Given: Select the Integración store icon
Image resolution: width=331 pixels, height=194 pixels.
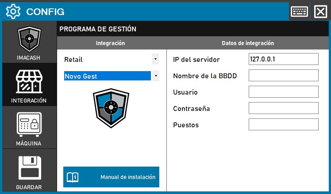Looking at the screenshot, I should (x=29, y=82).
